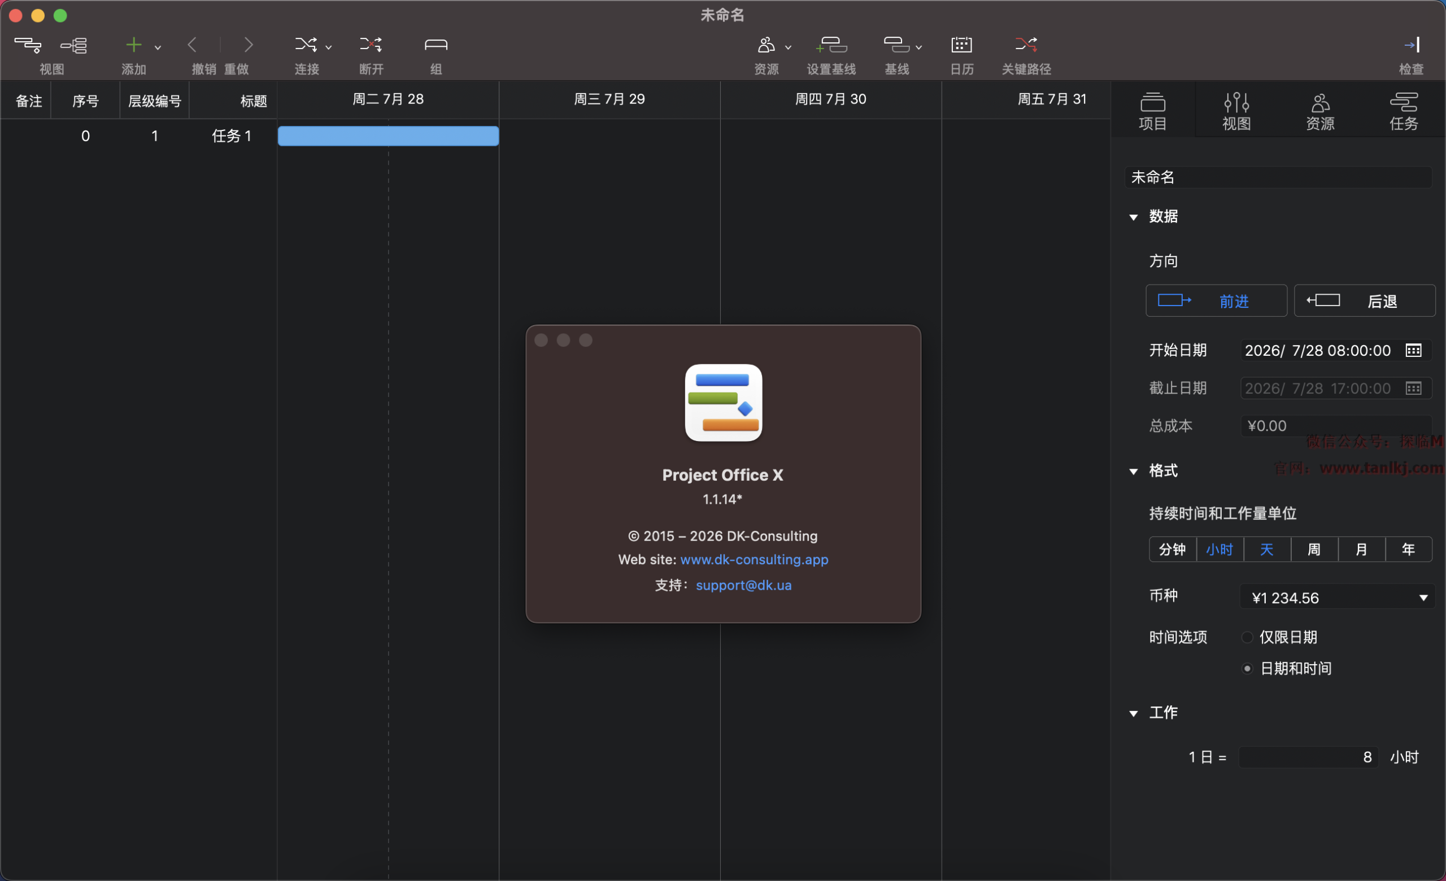
Task: Click the 周二 7月 28 timeline header
Action: [x=389, y=99]
